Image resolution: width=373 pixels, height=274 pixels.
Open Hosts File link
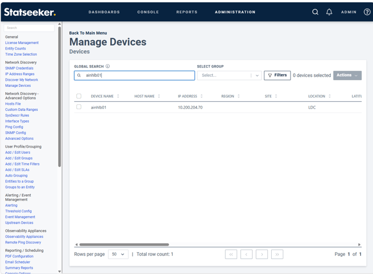[13, 104]
